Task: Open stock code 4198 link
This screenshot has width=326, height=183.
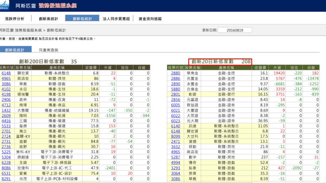Action: tap(6, 94)
